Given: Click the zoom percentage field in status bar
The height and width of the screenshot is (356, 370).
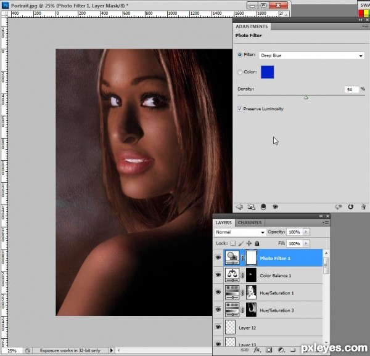Looking at the screenshot, I should (x=12, y=350).
